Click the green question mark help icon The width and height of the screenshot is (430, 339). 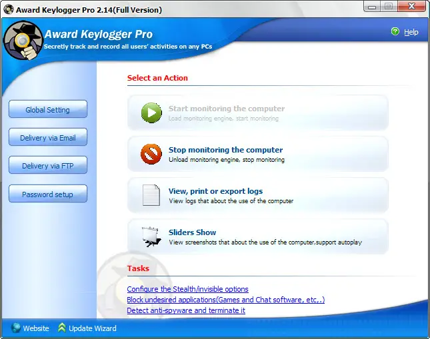pos(395,31)
